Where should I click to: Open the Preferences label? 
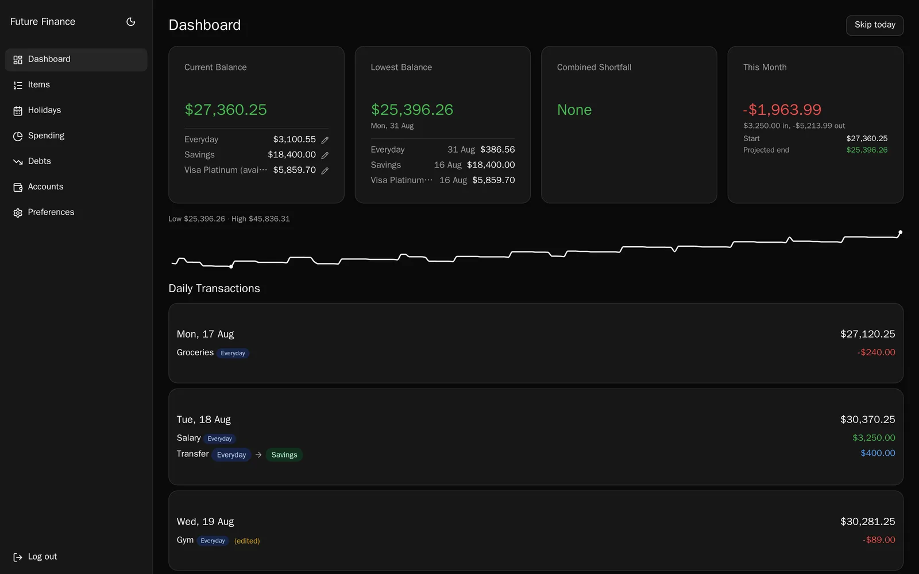click(51, 212)
